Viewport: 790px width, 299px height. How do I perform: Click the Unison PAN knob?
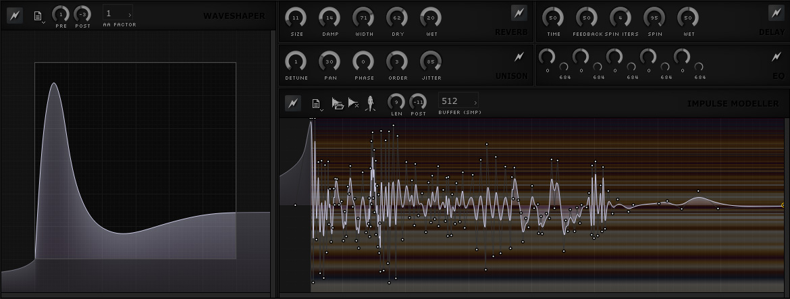pos(330,61)
